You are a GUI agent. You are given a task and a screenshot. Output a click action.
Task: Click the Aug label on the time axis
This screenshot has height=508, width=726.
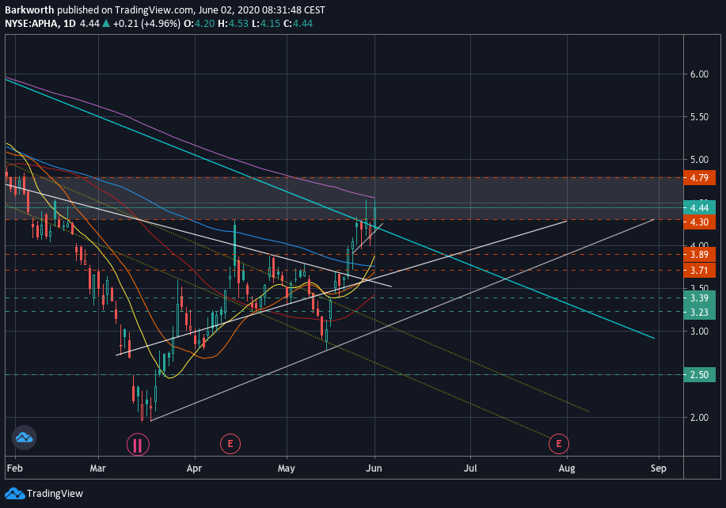567,468
